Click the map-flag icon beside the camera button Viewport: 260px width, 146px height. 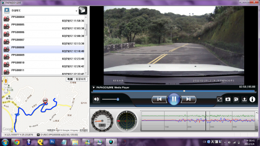(236, 99)
